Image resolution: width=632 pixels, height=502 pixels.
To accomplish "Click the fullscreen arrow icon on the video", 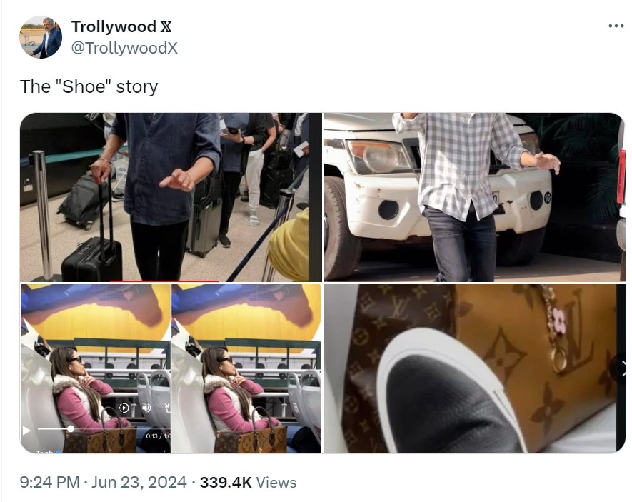I will [167, 408].
